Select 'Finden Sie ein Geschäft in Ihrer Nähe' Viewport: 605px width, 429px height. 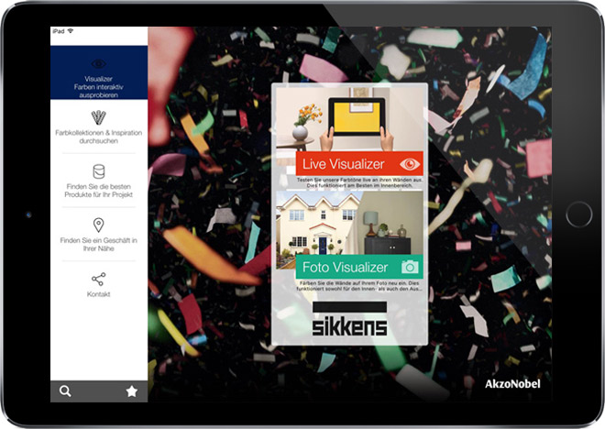pyautogui.click(x=98, y=245)
